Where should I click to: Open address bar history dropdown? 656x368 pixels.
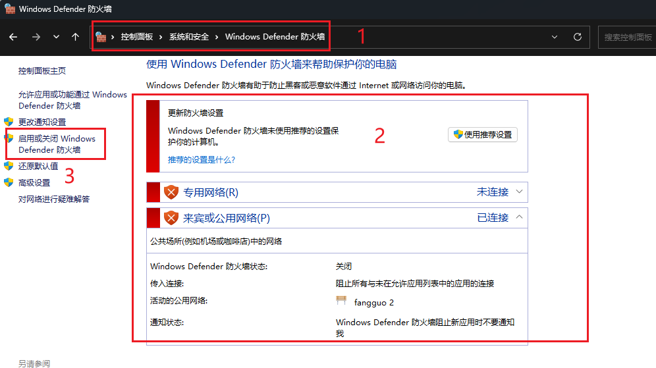(x=555, y=37)
